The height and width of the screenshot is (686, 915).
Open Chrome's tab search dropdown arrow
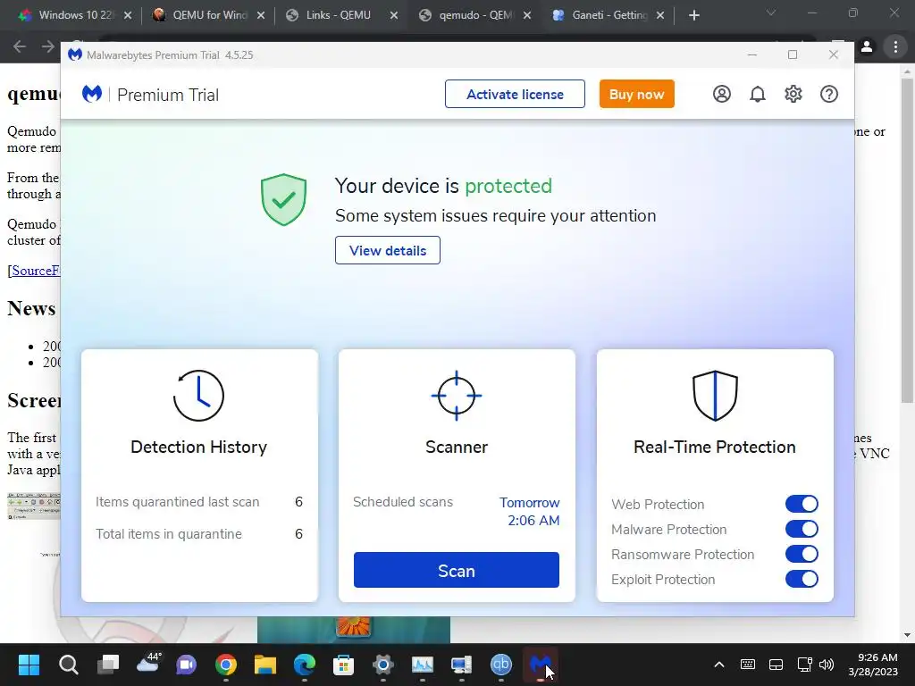(771, 13)
